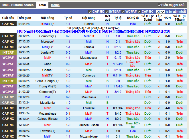Click the 2-0 half-time score

(168, 58)
